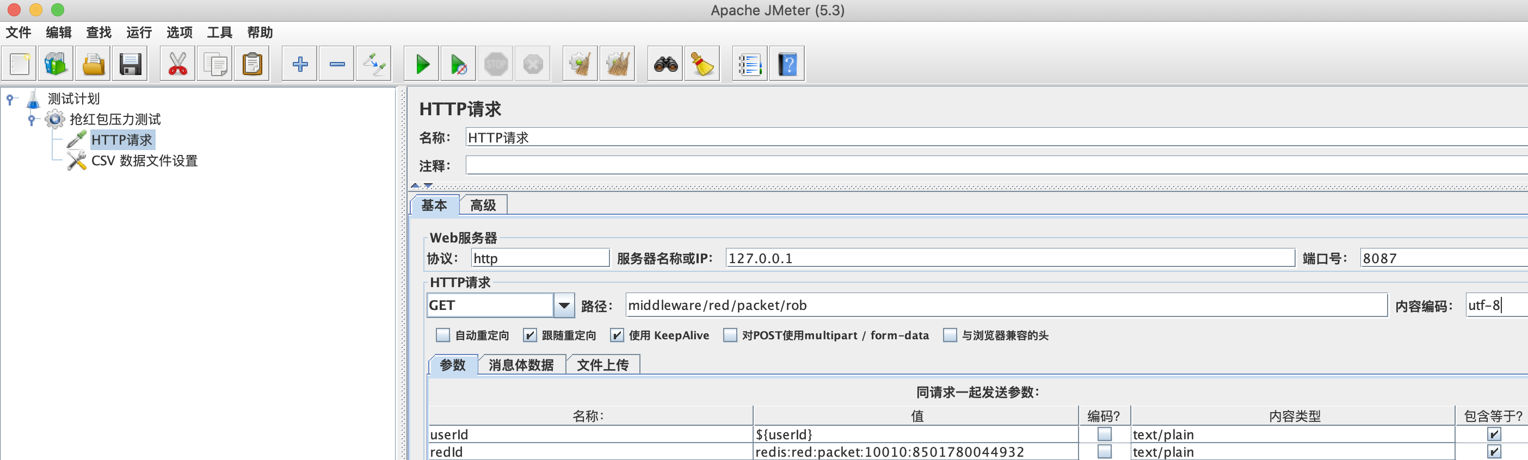This screenshot has width=1528, height=460.
Task: Click the Clear single broom icon
Action: (x=580, y=64)
